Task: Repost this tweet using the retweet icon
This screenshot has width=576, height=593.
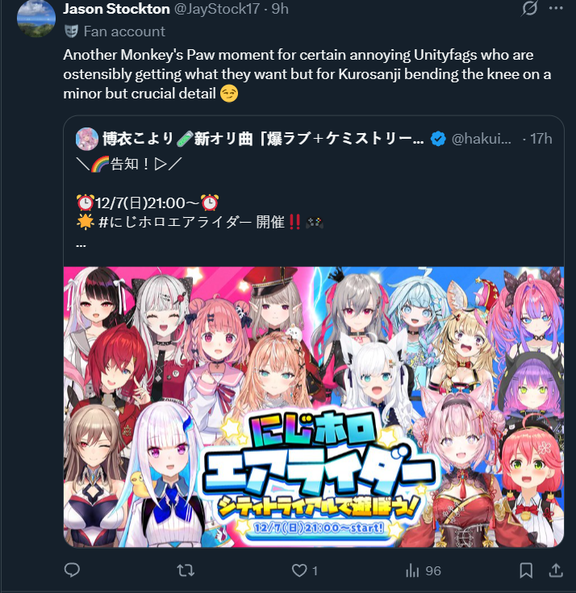Action: [x=186, y=570]
